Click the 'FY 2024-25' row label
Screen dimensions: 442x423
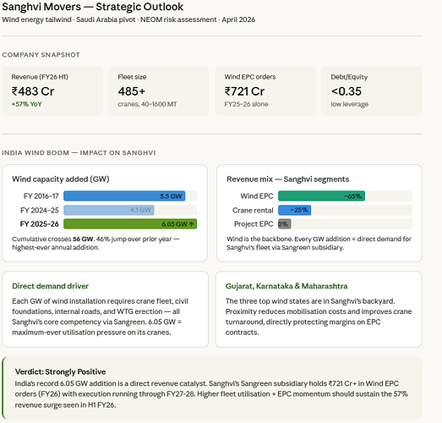tap(40, 210)
